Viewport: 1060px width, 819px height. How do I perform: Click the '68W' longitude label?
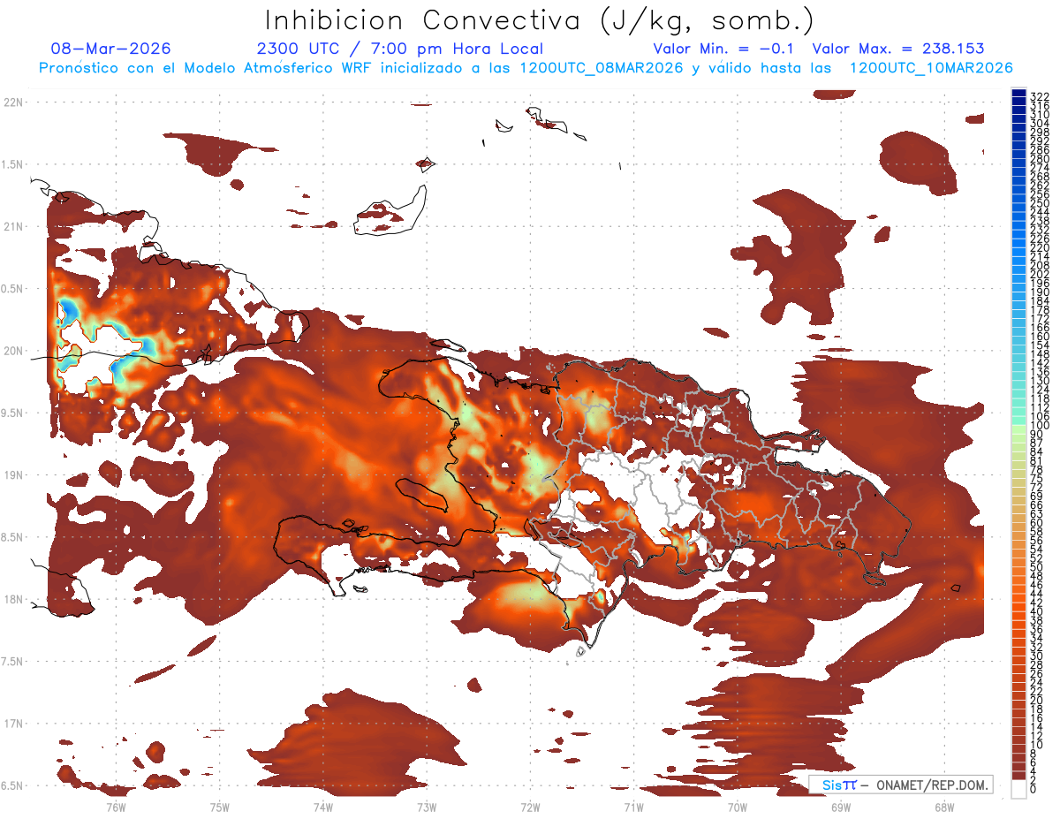(944, 807)
